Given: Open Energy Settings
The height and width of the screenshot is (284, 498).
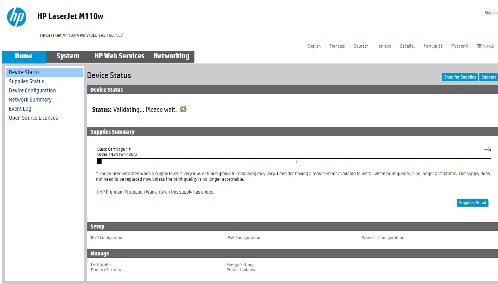Looking at the screenshot, I should point(241,265).
